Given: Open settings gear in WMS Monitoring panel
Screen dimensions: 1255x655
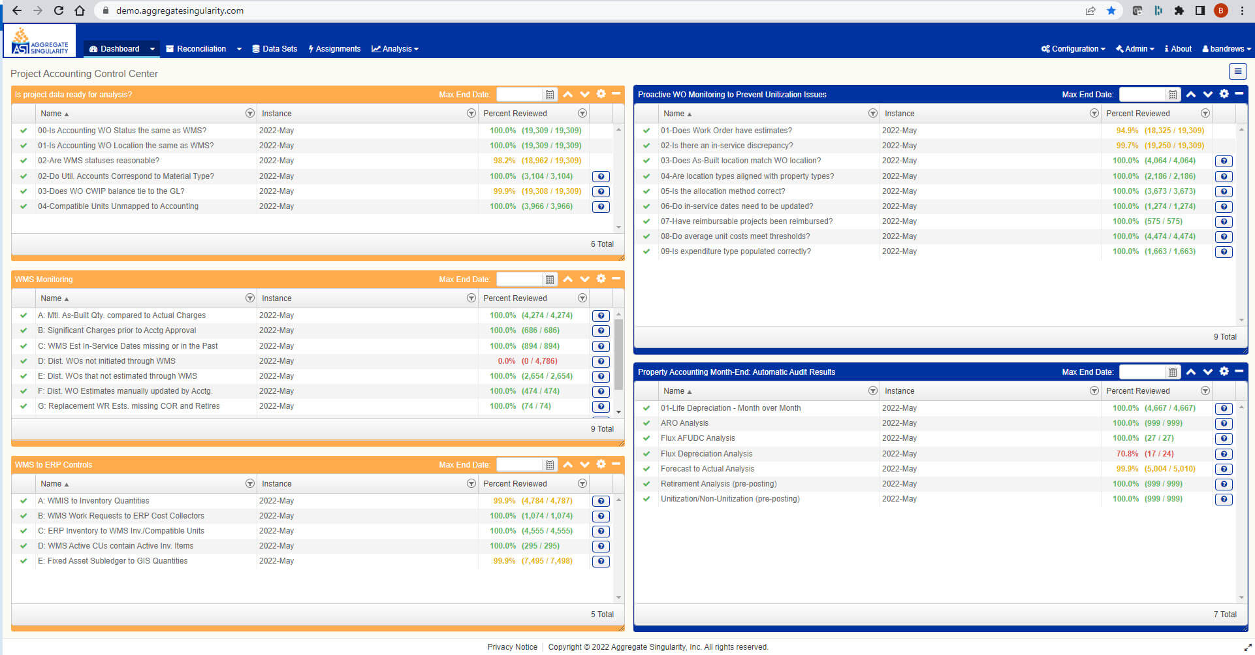Looking at the screenshot, I should pos(601,279).
